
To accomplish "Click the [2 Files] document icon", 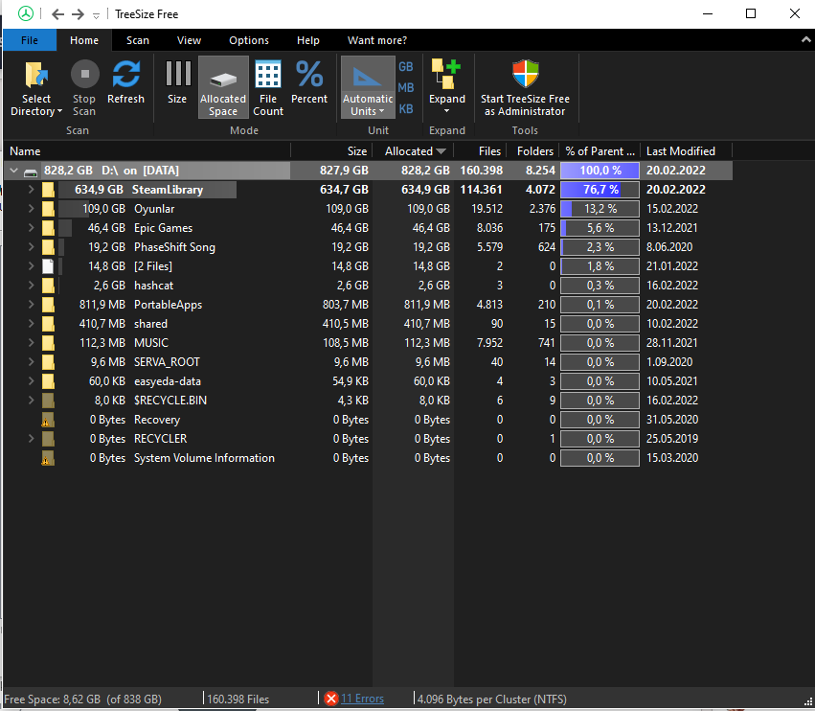I will [x=48, y=266].
